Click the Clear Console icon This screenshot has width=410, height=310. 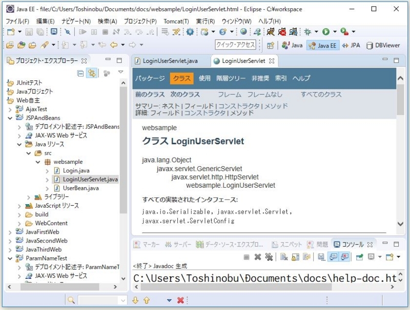point(284,257)
